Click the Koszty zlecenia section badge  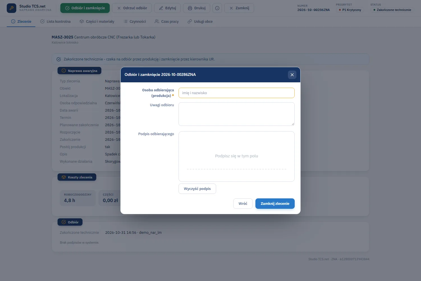pyautogui.click(x=77, y=177)
